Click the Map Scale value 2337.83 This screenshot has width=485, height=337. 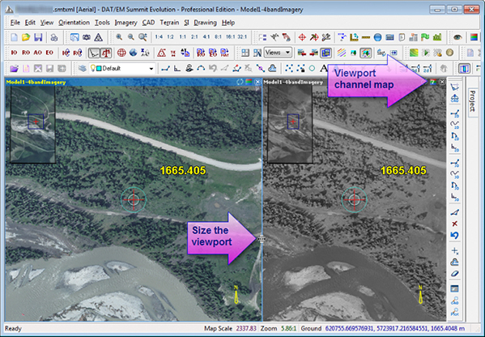click(246, 328)
